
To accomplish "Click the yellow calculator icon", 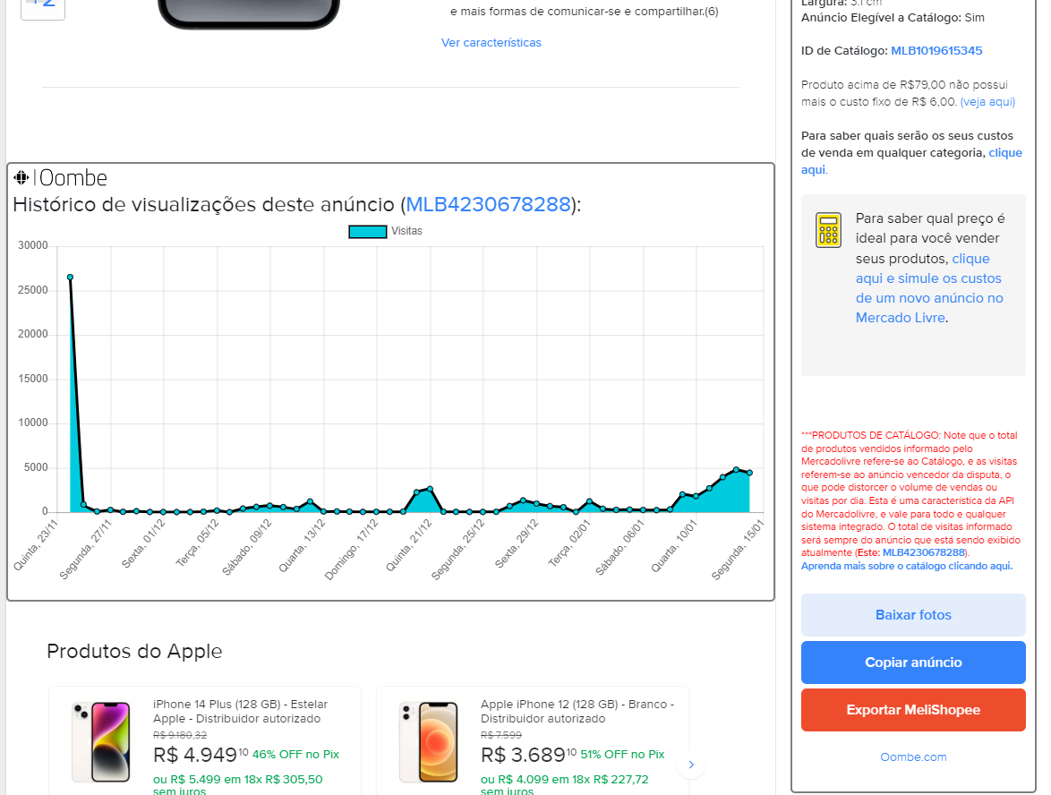I will pos(828,230).
